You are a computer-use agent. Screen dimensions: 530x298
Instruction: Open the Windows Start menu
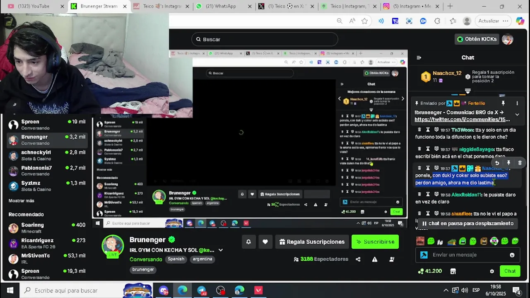tap(10, 291)
